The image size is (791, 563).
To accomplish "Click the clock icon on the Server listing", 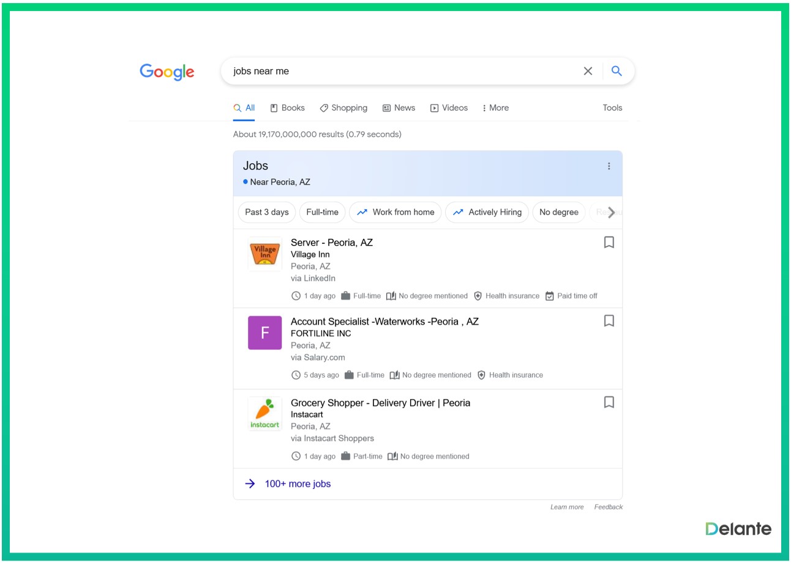I will pyautogui.click(x=296, y=296).
